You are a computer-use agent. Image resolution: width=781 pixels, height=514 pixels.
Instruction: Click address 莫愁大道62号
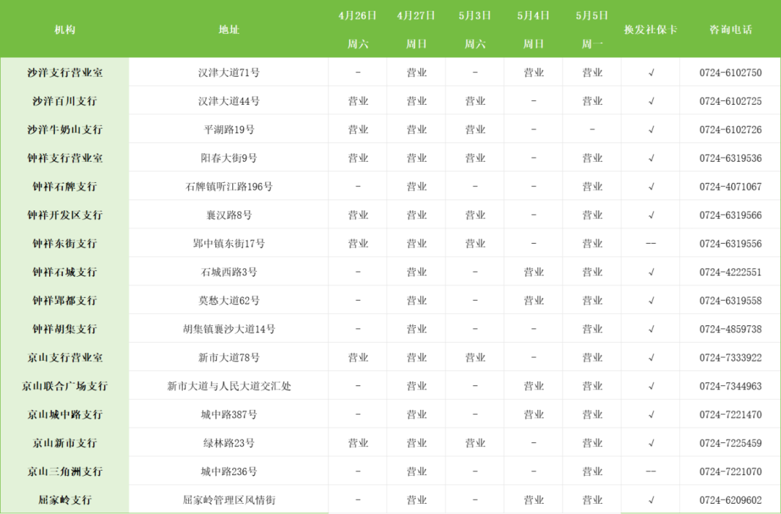229,300
